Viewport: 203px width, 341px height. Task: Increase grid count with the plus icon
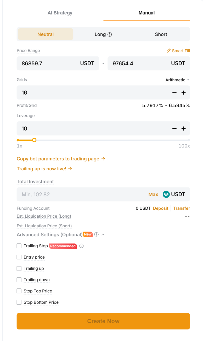[183, 92]
